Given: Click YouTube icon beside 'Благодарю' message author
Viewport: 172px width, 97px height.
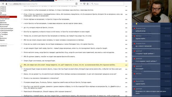Looking at the screenshot, I should coord(134,66).
